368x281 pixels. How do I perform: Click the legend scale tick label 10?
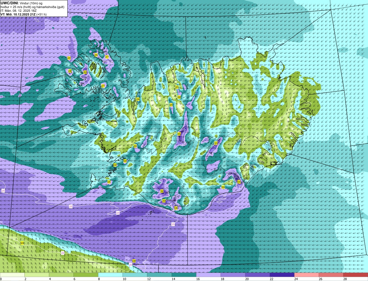pyautogui.click(x=124, y=279)
